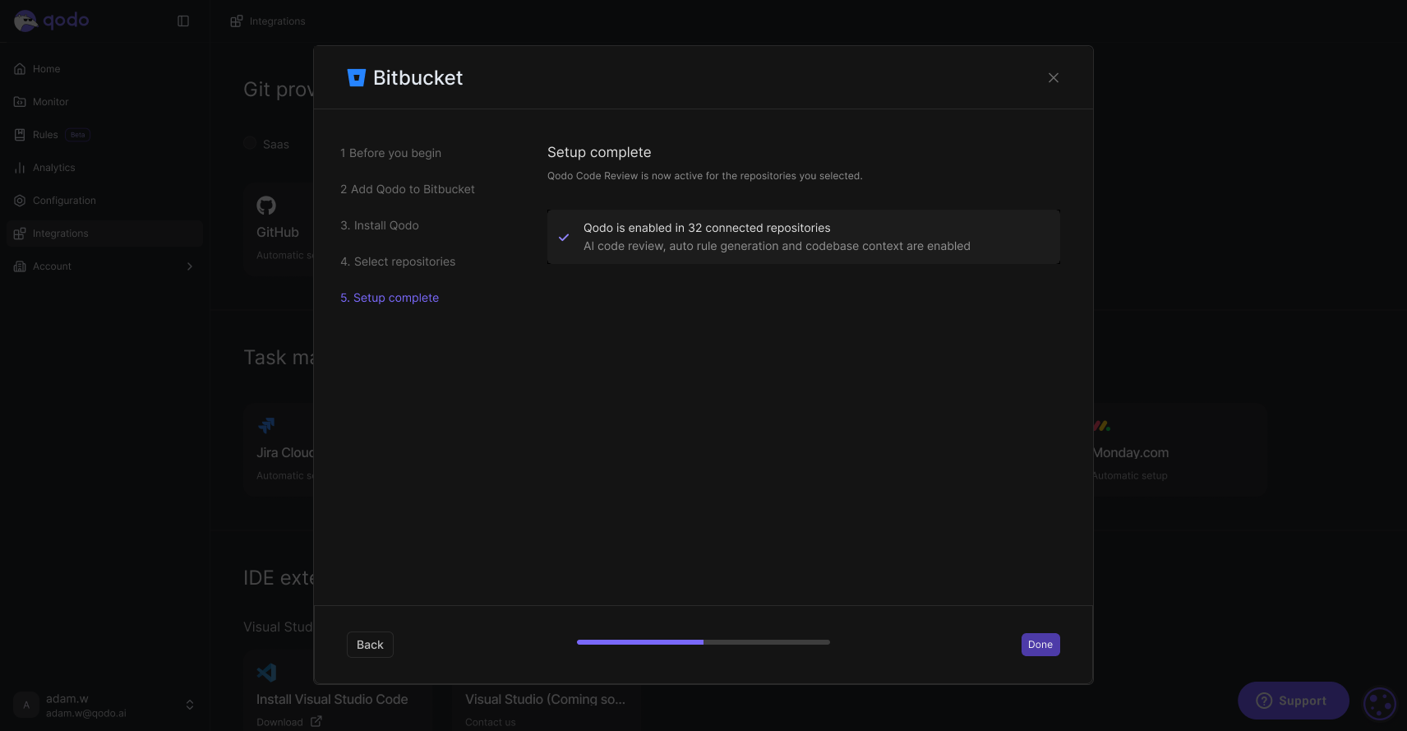The image size is (1407, 731).
Task: Click the Download link for VS Code
Action: point(279,722)
